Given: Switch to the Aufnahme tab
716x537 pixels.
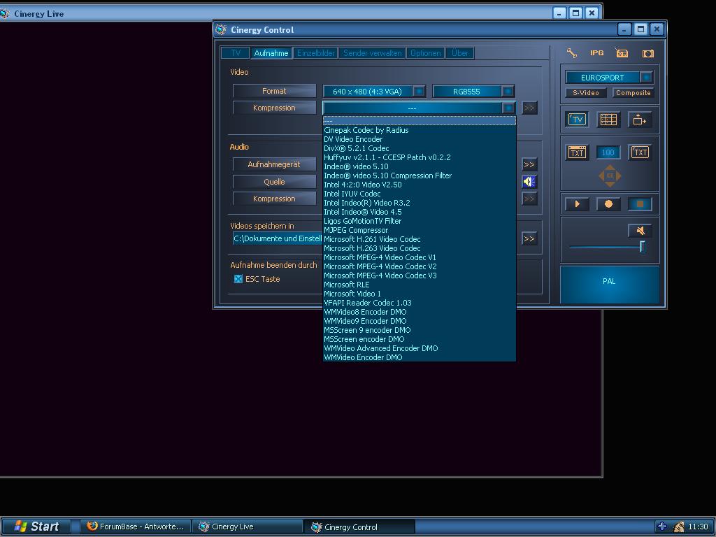Looking at the screenshot, I should (271, 53).
